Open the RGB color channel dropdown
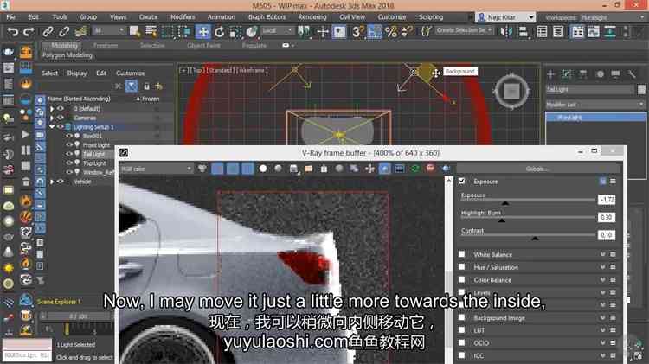649x364 pixels. click(x=156, y=169)
